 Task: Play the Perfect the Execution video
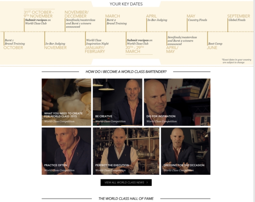(126, 151)
